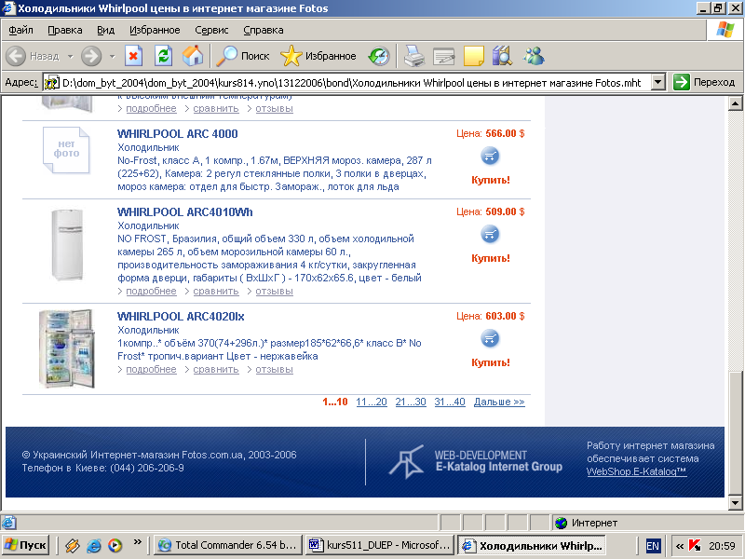Click the 'нет фото' placeholder image
Image resolution: width=745 pixels, height=559 pixels.
tap(66, 150)
